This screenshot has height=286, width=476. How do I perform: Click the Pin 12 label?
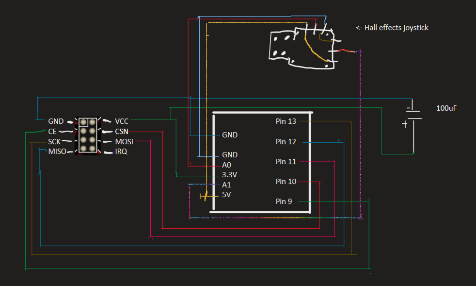(x=286, y=142)
